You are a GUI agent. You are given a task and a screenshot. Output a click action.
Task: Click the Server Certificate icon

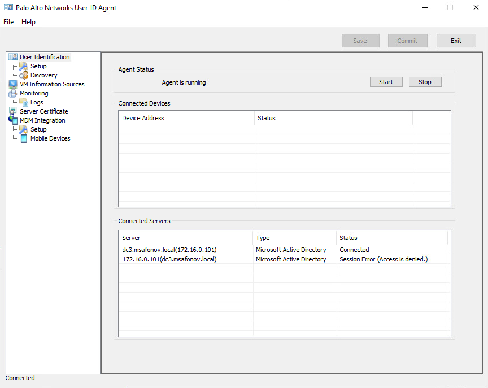click(x=13, y=111)
